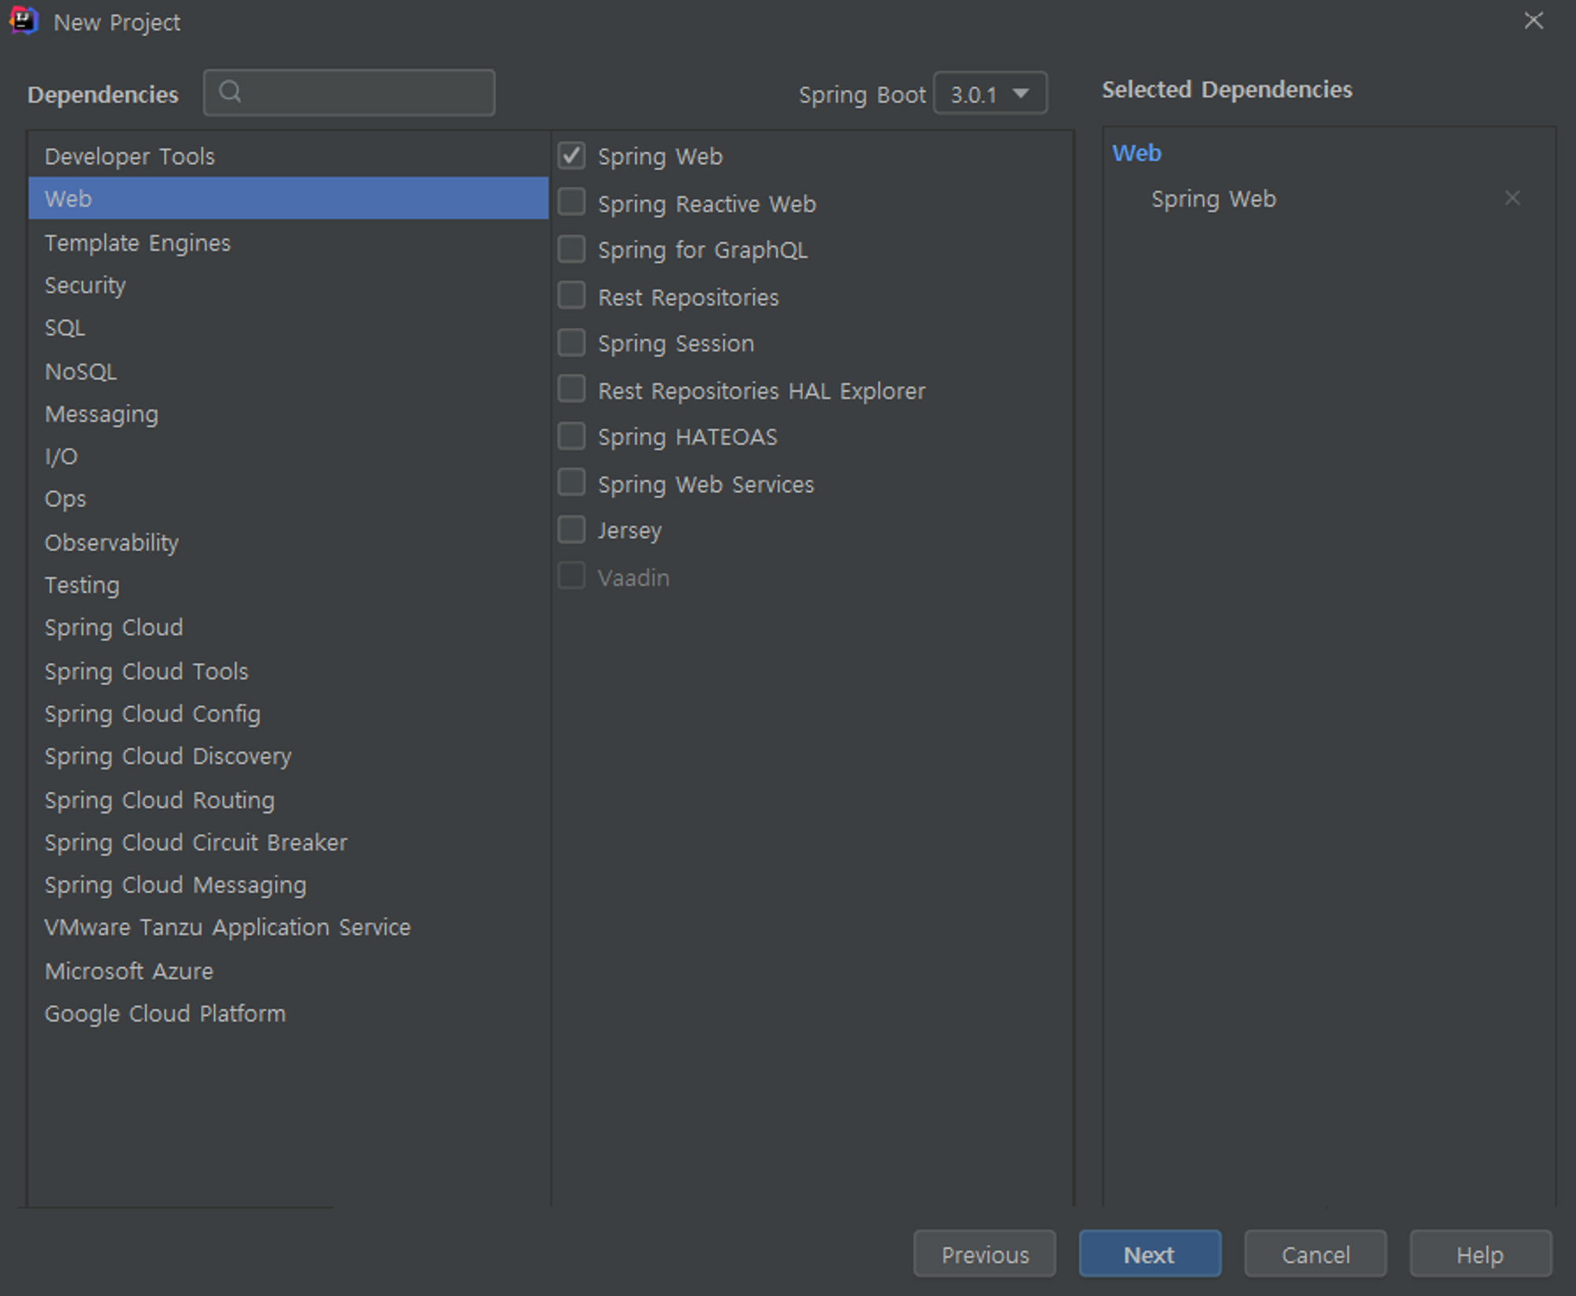Image resolution: width=1576 pixels, height=1296 pixels.
Task: Remove Spring Web using the X icon
Action: pyautogui.click(x=1511, y=199)
